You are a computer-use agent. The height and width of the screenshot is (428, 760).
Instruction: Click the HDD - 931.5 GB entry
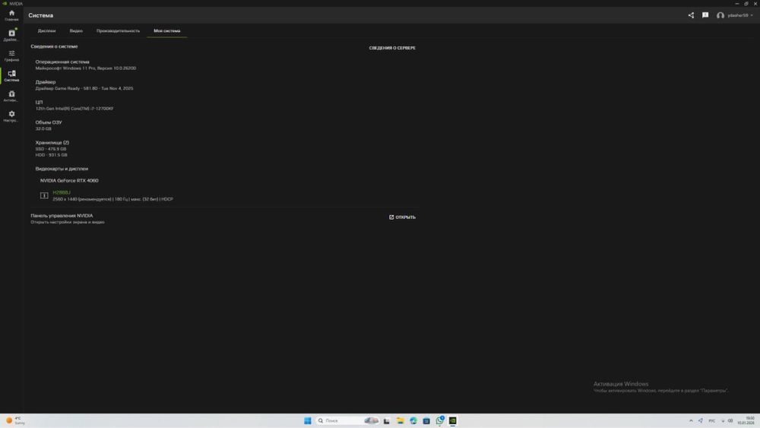[x=51, y=155]
